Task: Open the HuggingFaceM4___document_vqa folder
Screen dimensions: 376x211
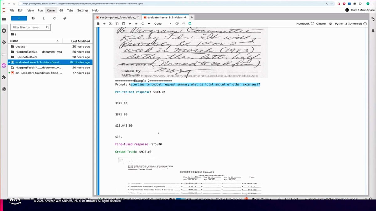Action: [50, 52]
